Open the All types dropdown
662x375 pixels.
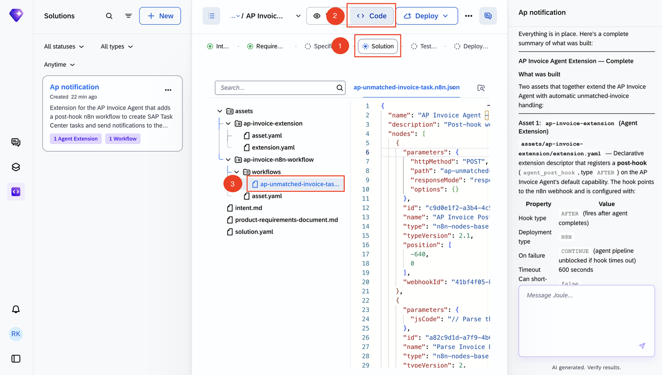click(117, 46)
